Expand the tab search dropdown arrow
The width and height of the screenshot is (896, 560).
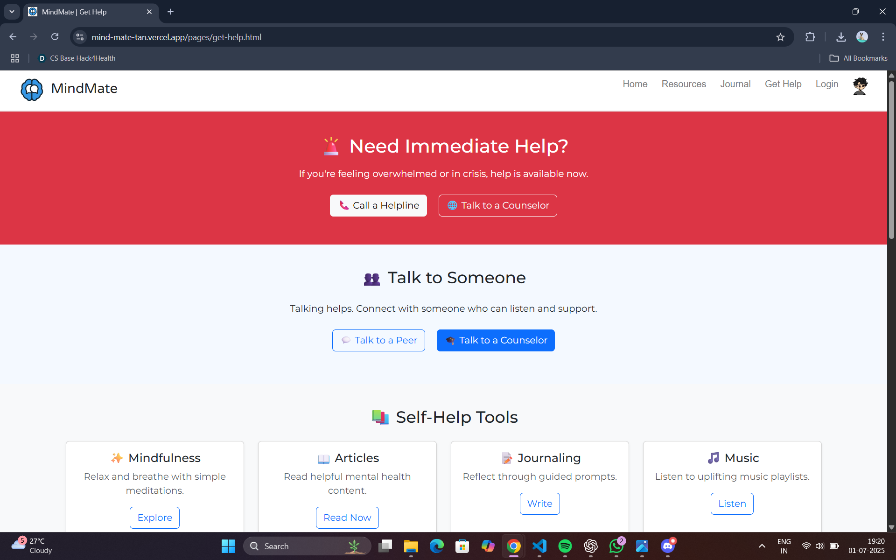tap(12, 12)
